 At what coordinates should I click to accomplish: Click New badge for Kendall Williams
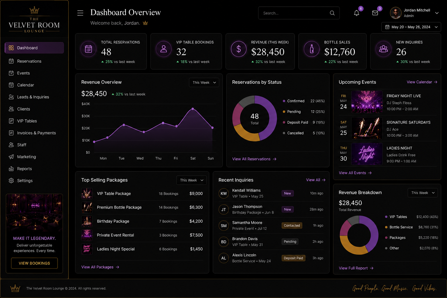pyautogui.click(x=288, y=193)
